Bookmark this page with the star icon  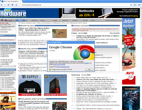[16, 5]
